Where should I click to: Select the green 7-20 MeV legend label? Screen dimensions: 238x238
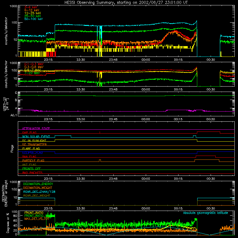[32, 73]
